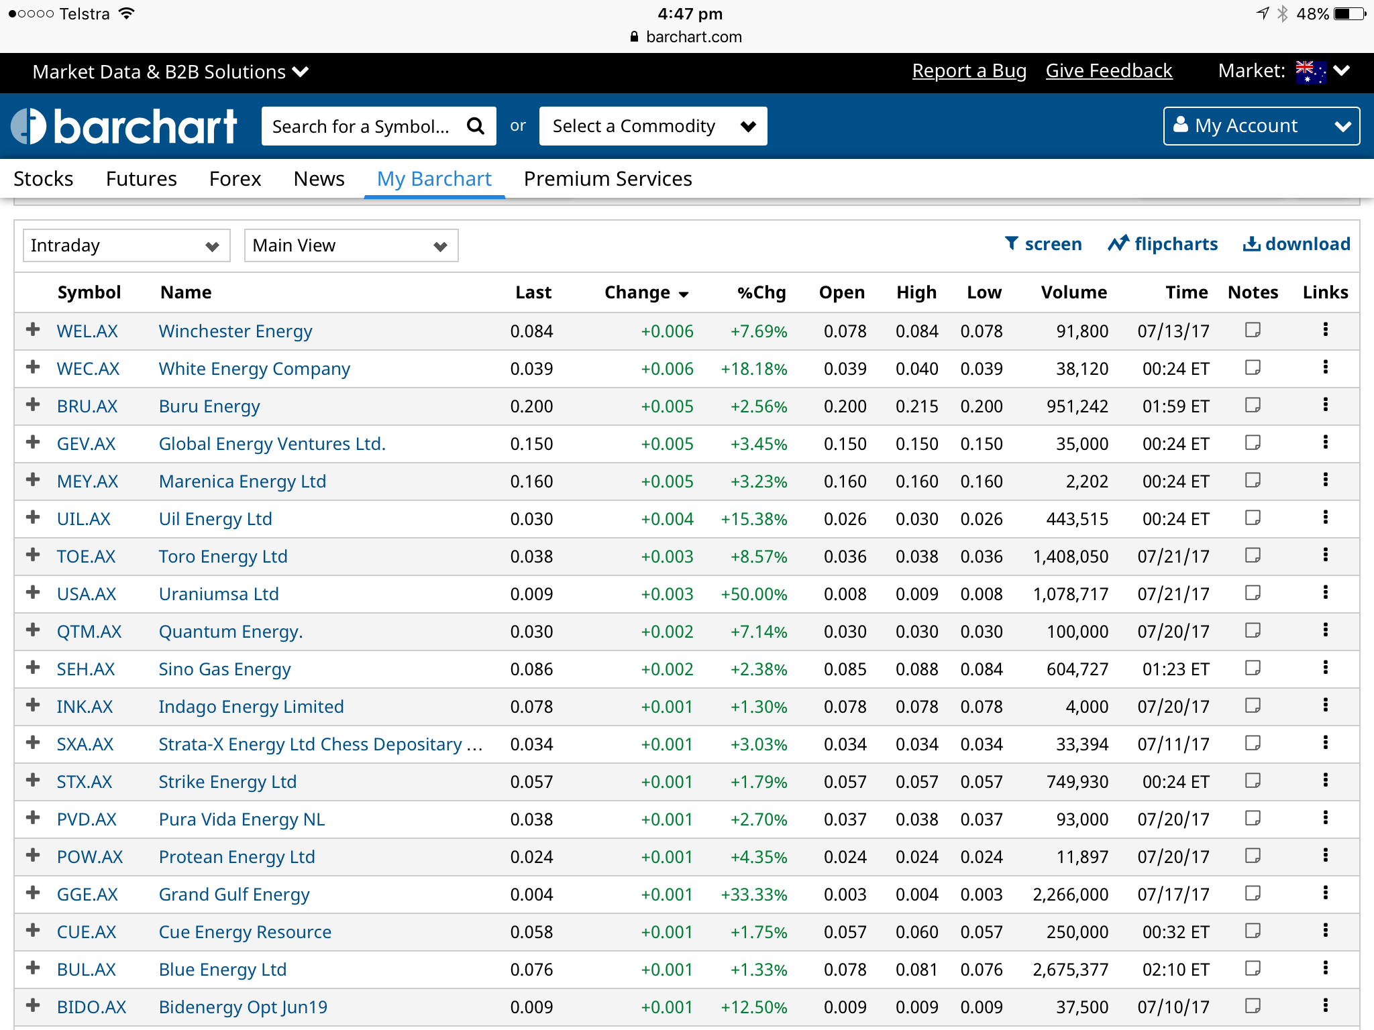Open the Winchester Energy link
1374x1030 pixels.
click(235, 331)
